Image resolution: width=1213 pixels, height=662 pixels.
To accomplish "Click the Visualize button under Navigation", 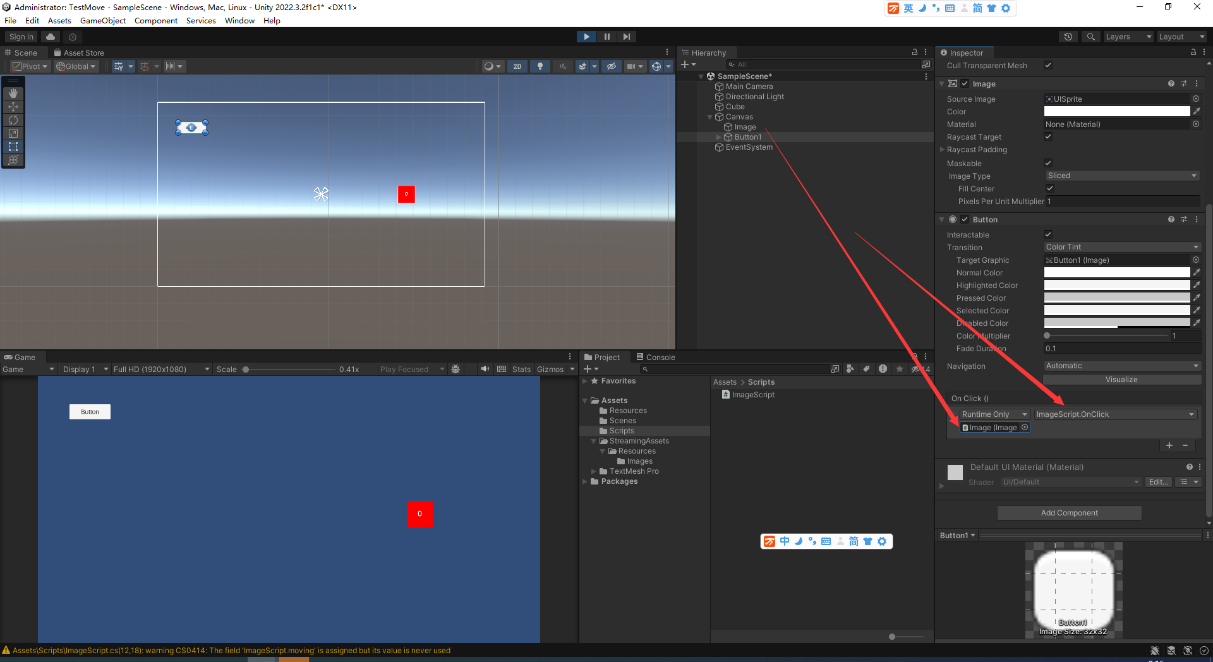I will pos(1121,379).
